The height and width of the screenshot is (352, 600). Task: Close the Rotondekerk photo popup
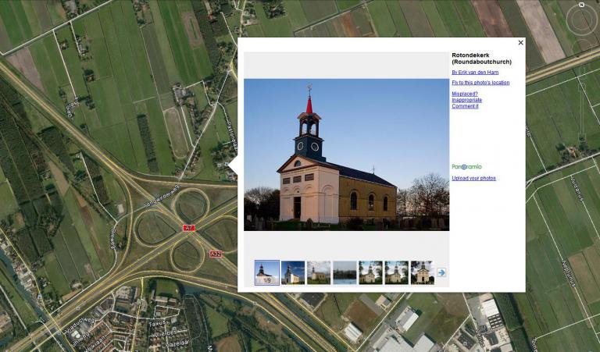(x=520, y=43)
